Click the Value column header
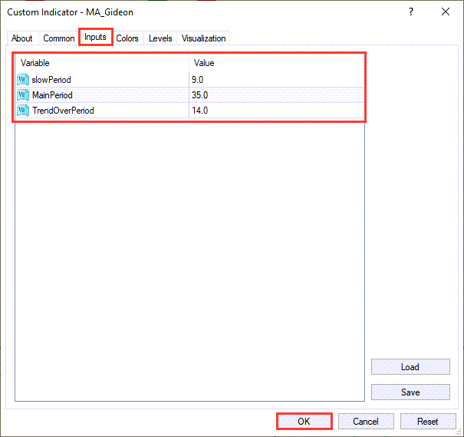Image resolution: width=464 pixels, height=437 pixels. pos(276,63)
